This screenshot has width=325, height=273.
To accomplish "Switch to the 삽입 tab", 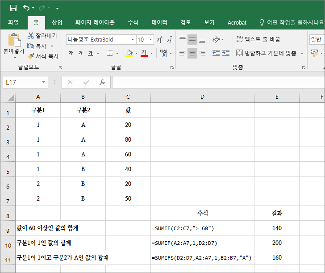I will pyautogui.click(x=57, y=22).
